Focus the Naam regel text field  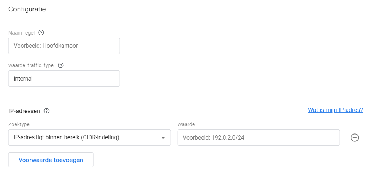(64, 46)
